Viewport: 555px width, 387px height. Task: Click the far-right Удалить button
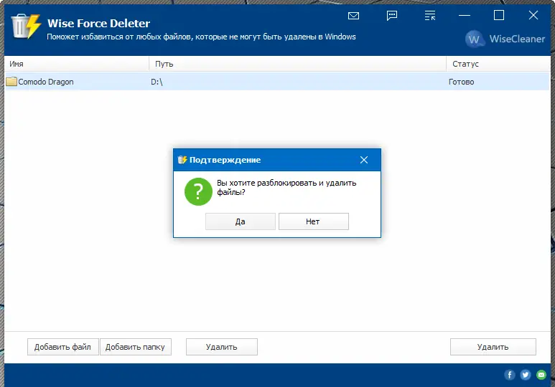tap(493, 347)
